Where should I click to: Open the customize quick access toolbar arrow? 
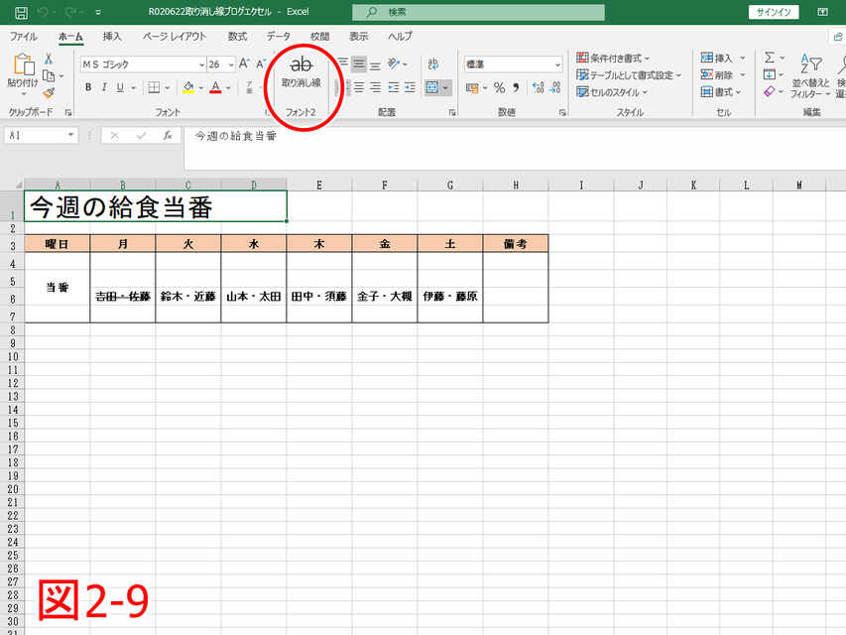[x=98, y=12]
